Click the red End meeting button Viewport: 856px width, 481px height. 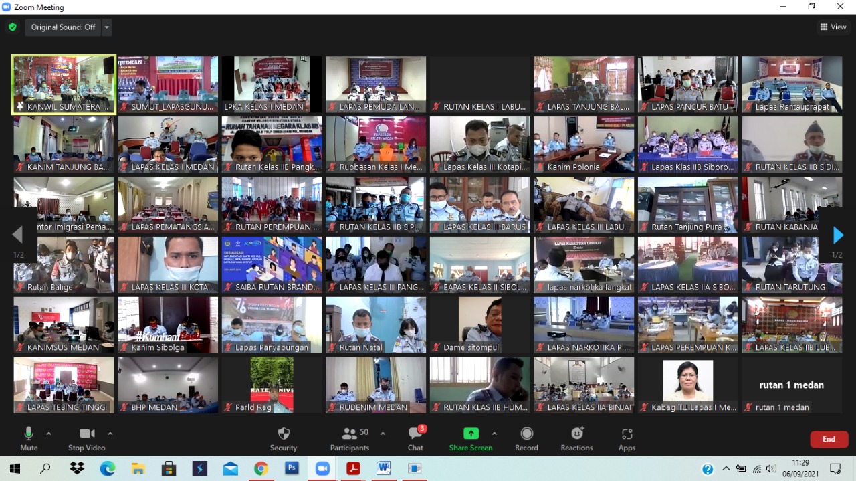(x=829, y=439)
